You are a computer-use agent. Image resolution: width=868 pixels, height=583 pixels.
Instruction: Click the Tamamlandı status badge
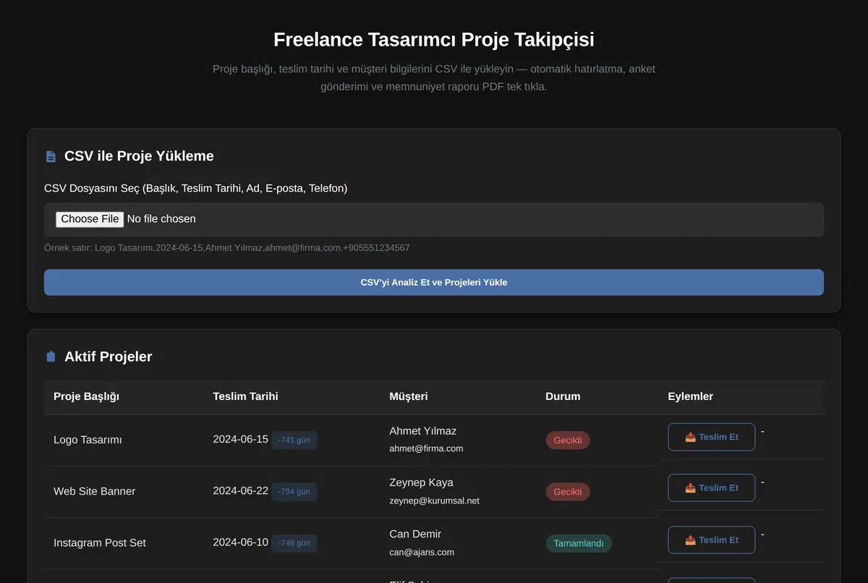pyautogui.click(x=579, y=543)
